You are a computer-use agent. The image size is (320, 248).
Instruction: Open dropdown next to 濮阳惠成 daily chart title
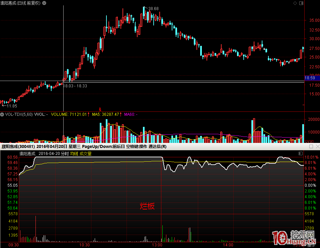(x=45, y=3)
